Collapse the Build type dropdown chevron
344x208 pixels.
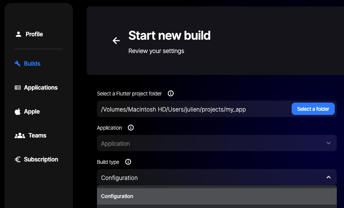[329, 177]
